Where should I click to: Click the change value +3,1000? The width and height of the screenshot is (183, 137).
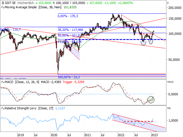coord(110,3)
